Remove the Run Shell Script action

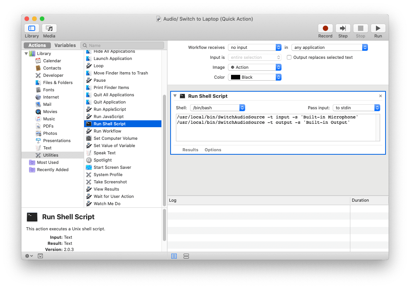(381, 96)
